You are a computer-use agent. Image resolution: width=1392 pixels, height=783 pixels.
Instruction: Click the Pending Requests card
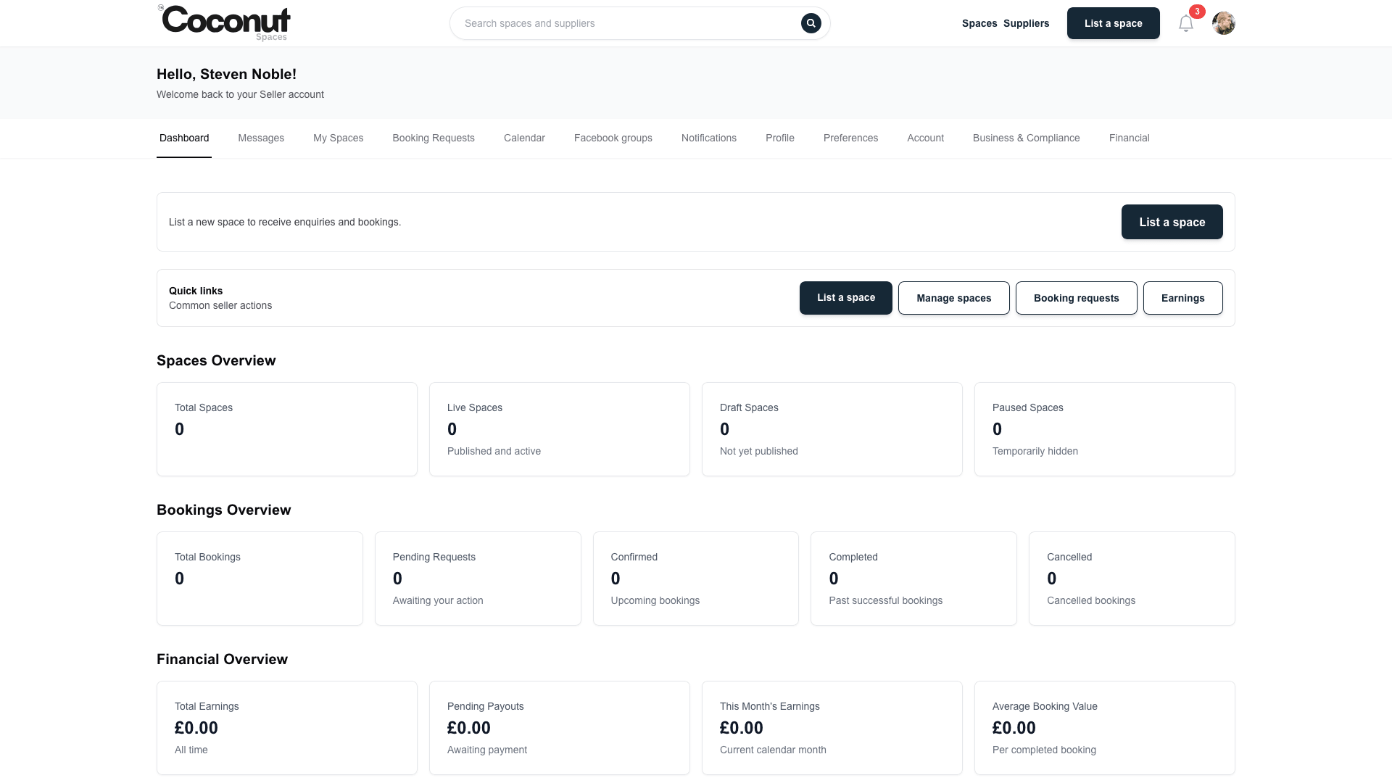point(478,579)
